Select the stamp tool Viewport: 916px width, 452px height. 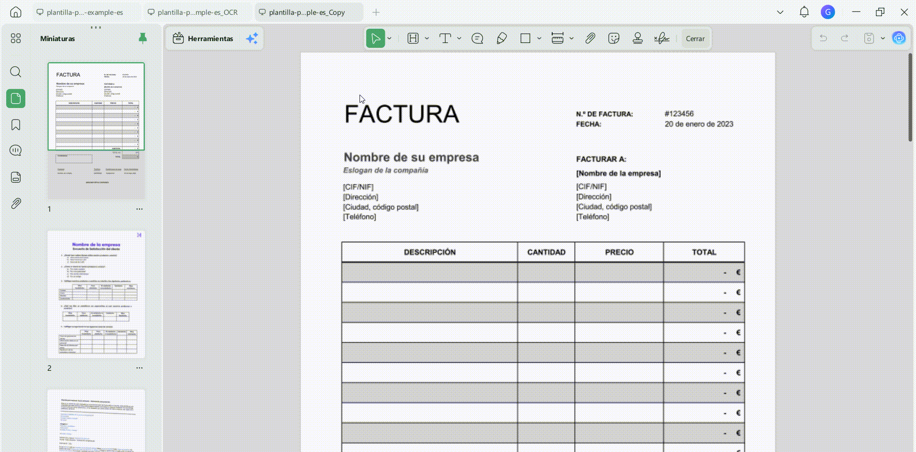coord(638,38)
